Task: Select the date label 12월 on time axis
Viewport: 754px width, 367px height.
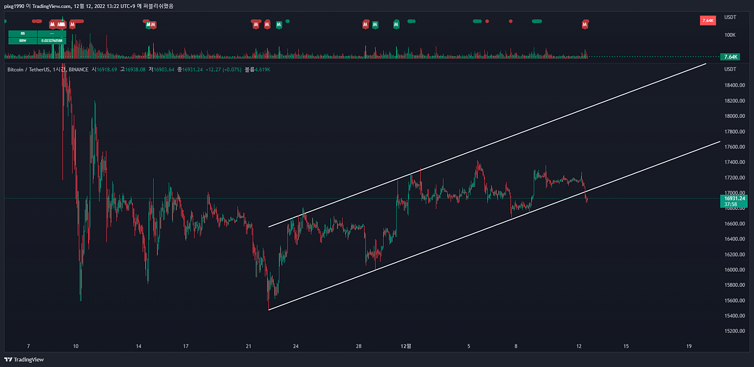Action: [x=406, y=346]
